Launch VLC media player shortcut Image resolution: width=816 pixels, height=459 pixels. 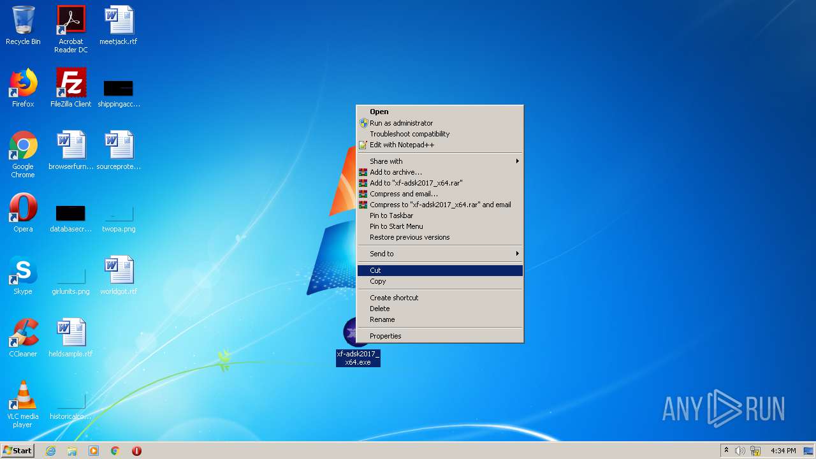23,404
